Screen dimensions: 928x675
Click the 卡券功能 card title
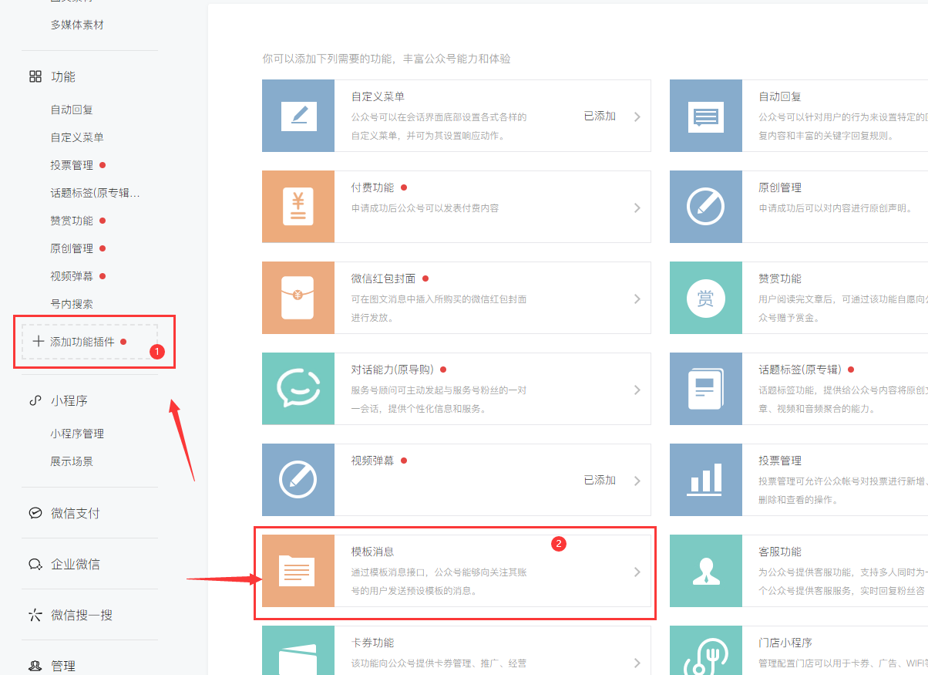coord(373,643)
